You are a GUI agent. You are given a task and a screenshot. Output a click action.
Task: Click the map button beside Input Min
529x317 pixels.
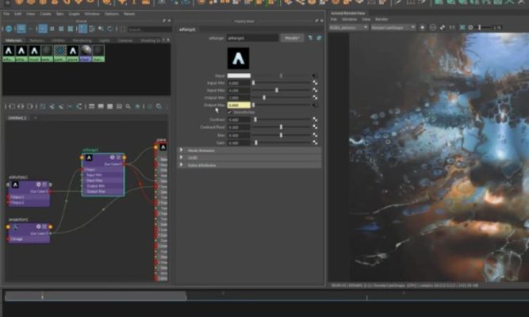(x=314, y=82)
